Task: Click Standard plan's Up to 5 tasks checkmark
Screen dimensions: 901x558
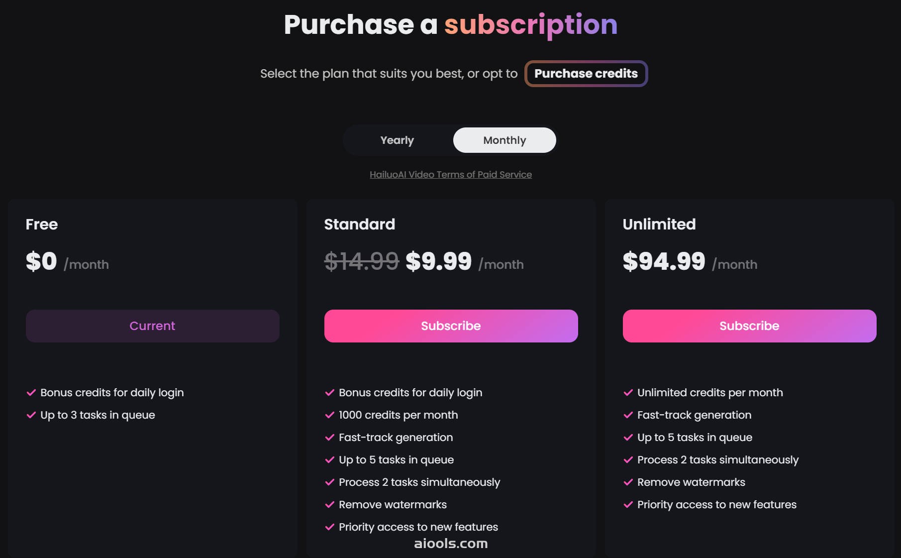Action: point(329,460)
